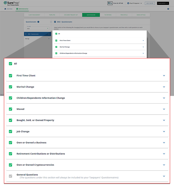Select 2022 - Questionnaire in sidebar

tap(37, 34)
